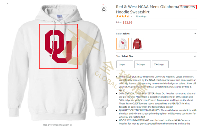Click the red OU logo on hoodie
The width and height of the screenshot is (205, 129).
(58, 46)
